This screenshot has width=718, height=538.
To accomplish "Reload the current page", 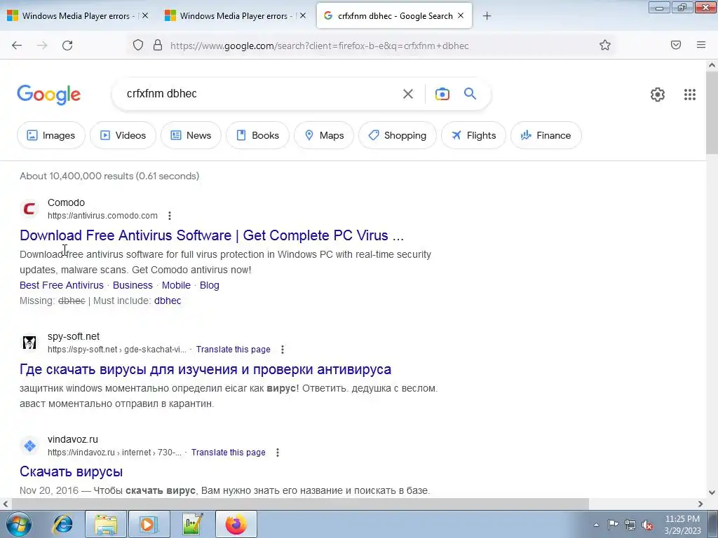I will tap(67, 46).
